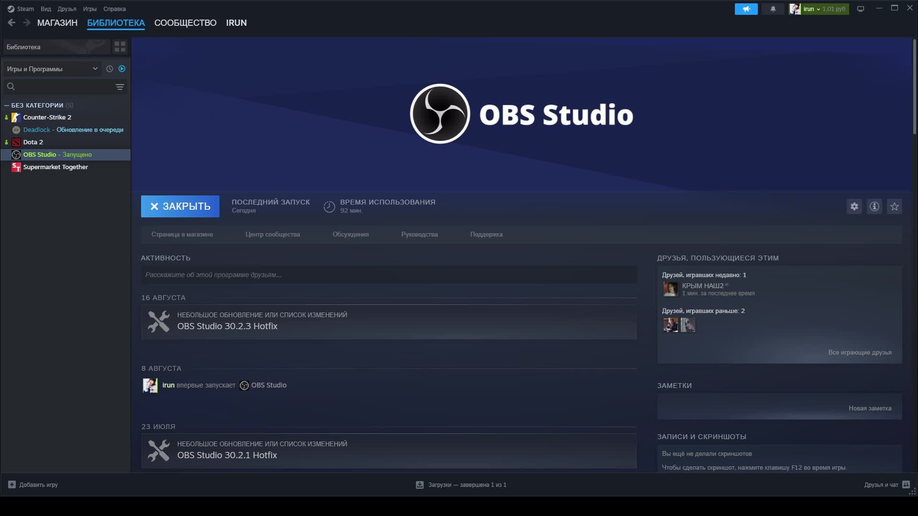Open the notifications bell

773,9
